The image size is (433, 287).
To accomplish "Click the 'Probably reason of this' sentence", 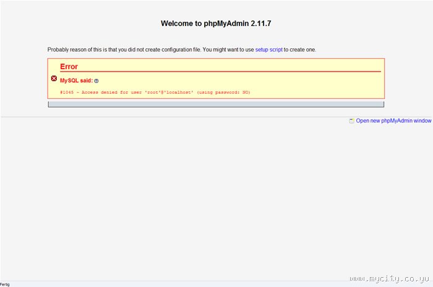I will pyautogui.click(x=182, y=50).
